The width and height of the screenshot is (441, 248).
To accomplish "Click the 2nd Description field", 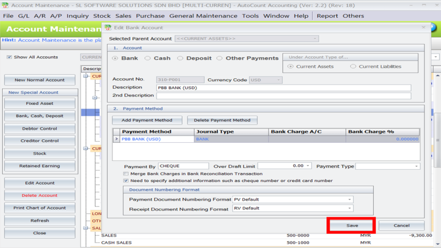I will [x=283, y=96].
